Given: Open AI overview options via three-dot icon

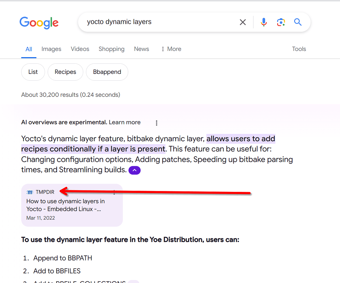Looking at the screenshot, I should pos(156,123).
